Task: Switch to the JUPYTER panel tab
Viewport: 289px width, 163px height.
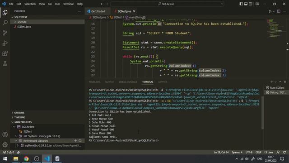Action: [x=163, y=82]
